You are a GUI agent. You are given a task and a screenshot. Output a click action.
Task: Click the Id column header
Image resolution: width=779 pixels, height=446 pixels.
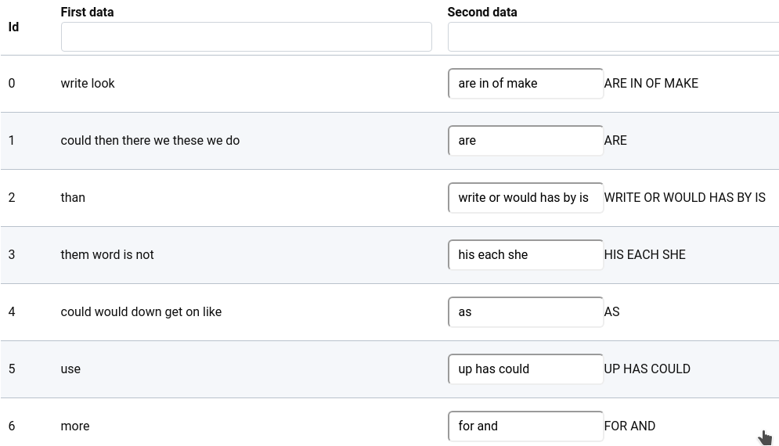click(14, 27)
